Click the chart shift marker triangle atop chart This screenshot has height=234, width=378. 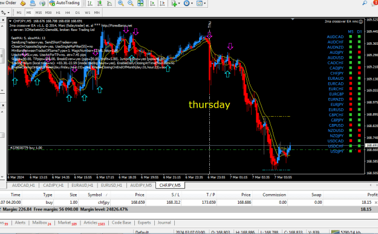pos(292,19)
